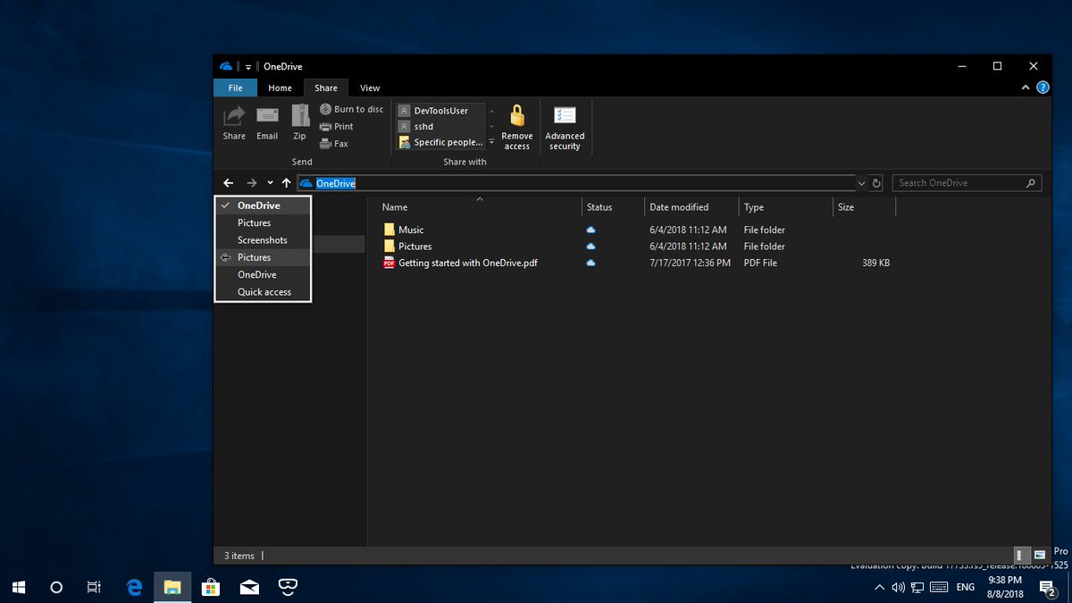Expand Share with gallery more arrow
This screenshot has width=1072, height=603.
point(490,142)
